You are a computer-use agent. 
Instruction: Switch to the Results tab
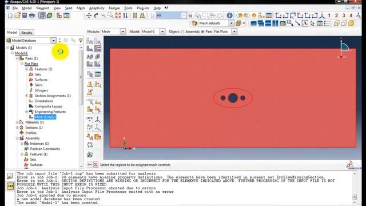27,33
